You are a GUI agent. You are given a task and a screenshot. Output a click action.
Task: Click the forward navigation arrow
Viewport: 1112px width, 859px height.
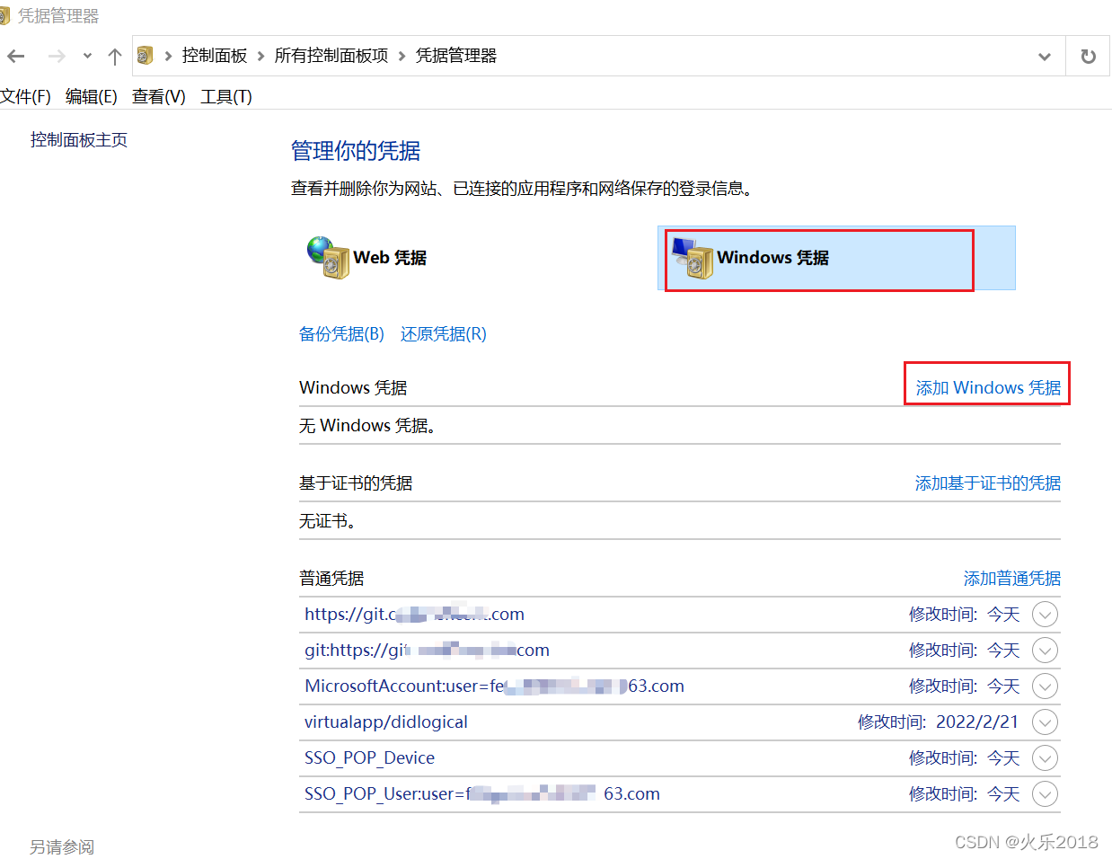57,57
